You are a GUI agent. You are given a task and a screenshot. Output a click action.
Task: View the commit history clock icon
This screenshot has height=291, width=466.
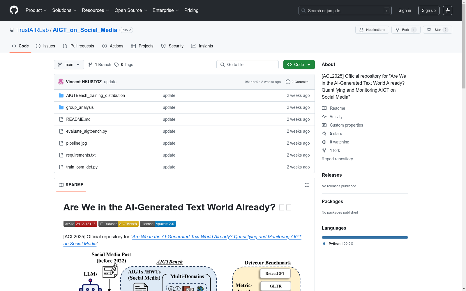(x=288, y=82)
